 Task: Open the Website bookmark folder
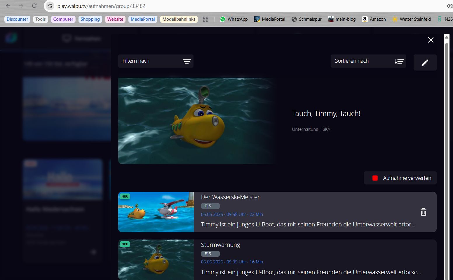click(x=115, y=19)
